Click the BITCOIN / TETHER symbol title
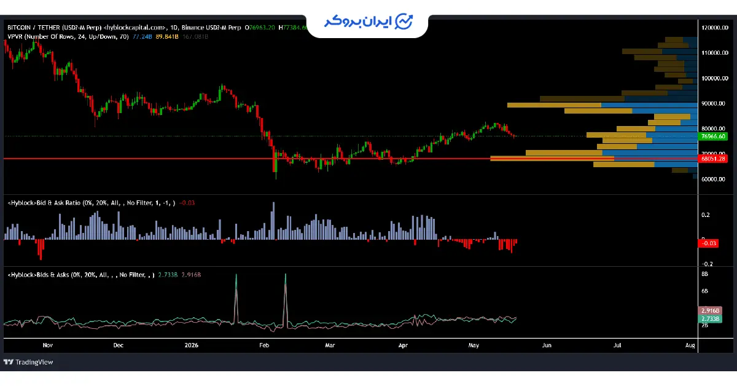The width and height of the screenshot is (737, 386). (54, 28)
